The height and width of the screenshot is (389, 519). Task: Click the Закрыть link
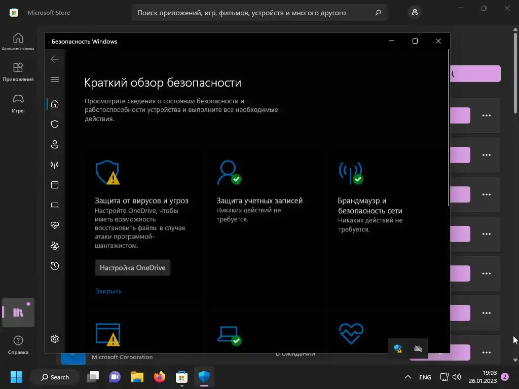pyautogui.click(x=108, y=291)
